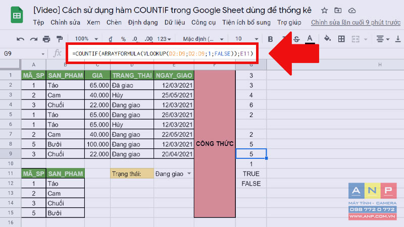Viewport: 404px width, 227px height.
Task: Select row 16 header
Action: pyautogui.click(x=10, y=222)
